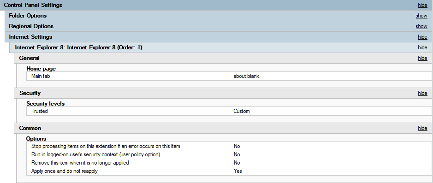Select the about:blank home page value
Image resolution: width=433 pixels, height=183 pixels.
(x=246, y=76)
